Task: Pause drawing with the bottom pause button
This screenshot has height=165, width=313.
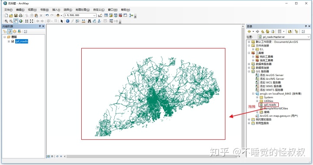Action: [61, 156]
